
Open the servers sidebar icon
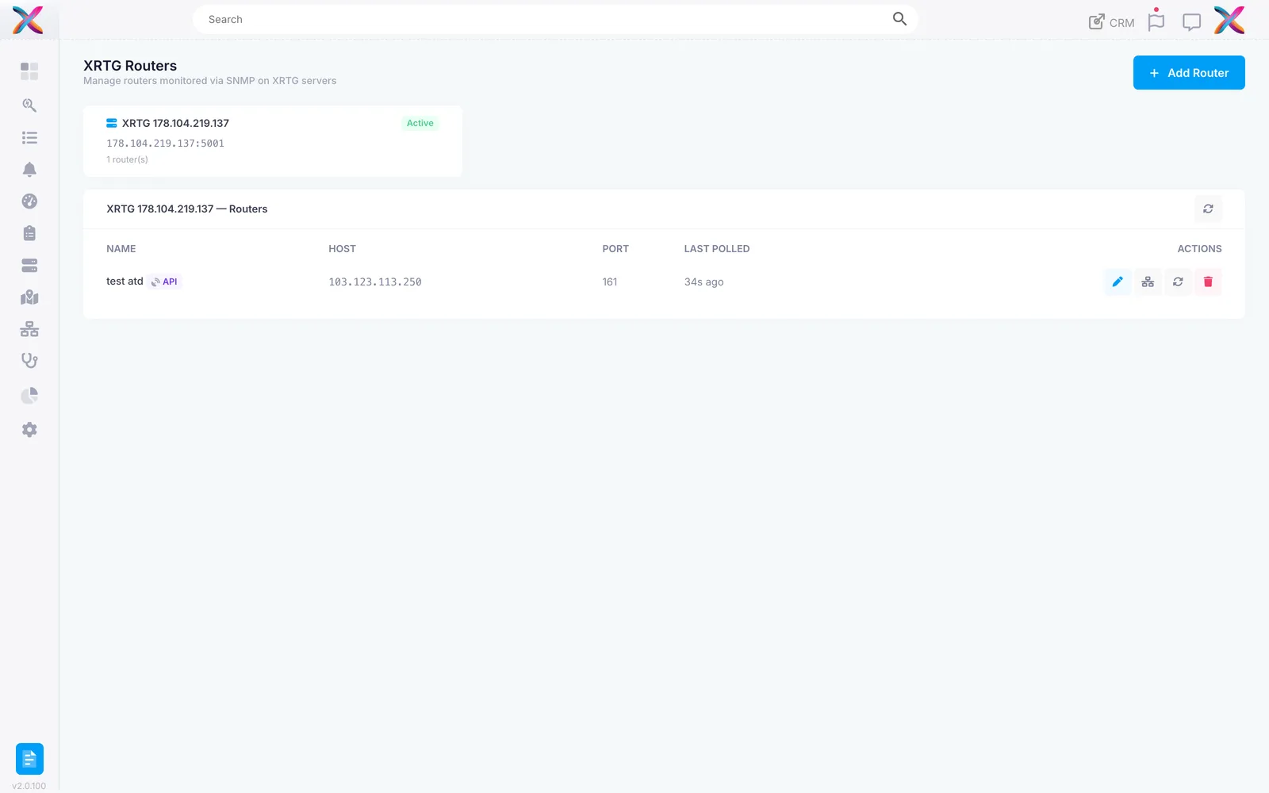coord(29,265)
